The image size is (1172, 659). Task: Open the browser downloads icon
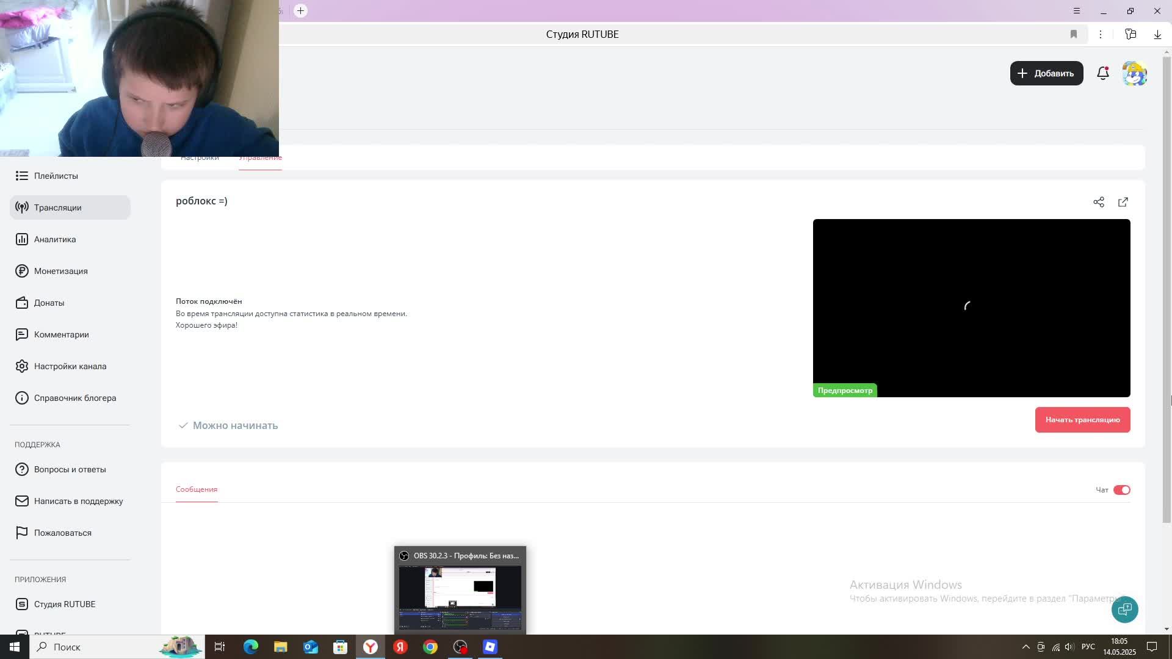click(x=1157, y=34)
